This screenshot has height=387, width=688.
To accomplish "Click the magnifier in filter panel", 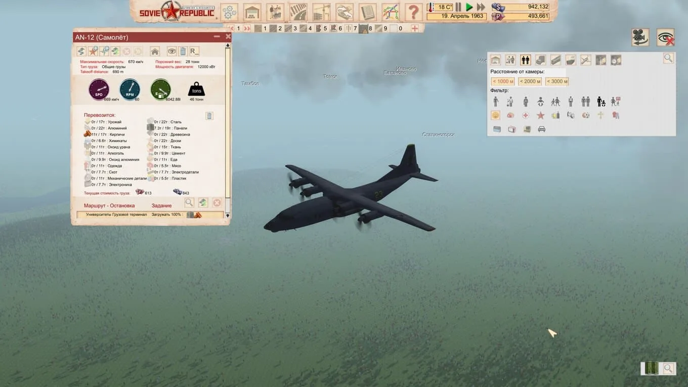I will coord(668,58).
